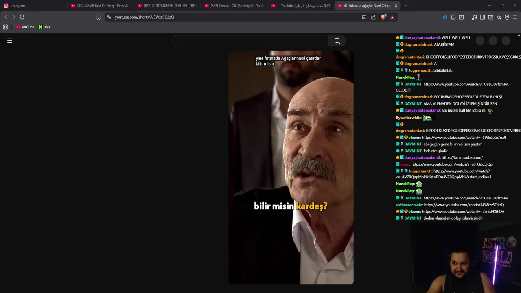521x293 pixels.
Task: Switch to Contra - Ölü (Sozleriyle) tab
Action: pyautogui.click(x=234, y=6)
